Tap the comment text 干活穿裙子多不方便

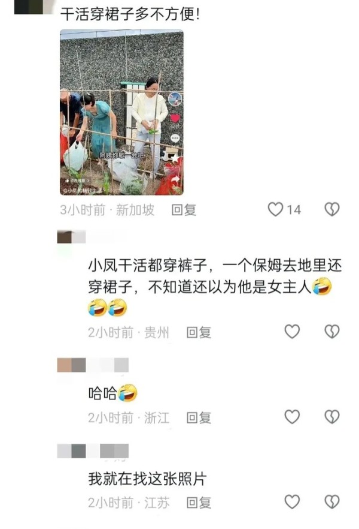pyautogui.click(x=130, y=14)
